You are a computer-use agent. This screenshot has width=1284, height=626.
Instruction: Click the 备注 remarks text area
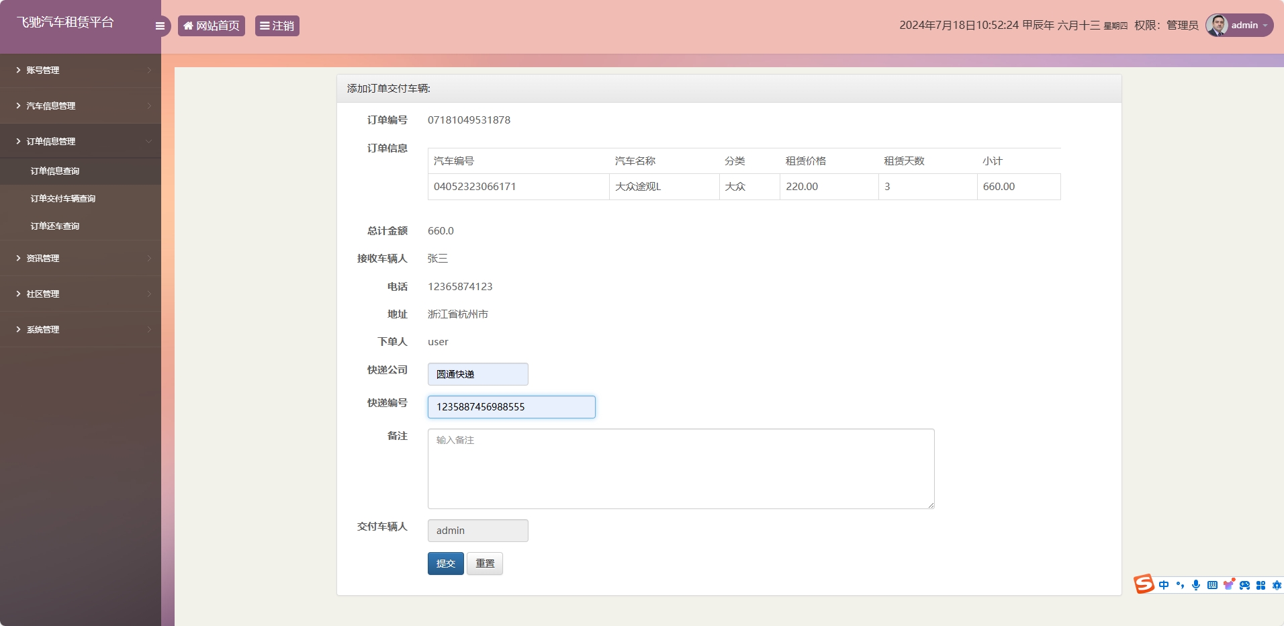point(680,468)
